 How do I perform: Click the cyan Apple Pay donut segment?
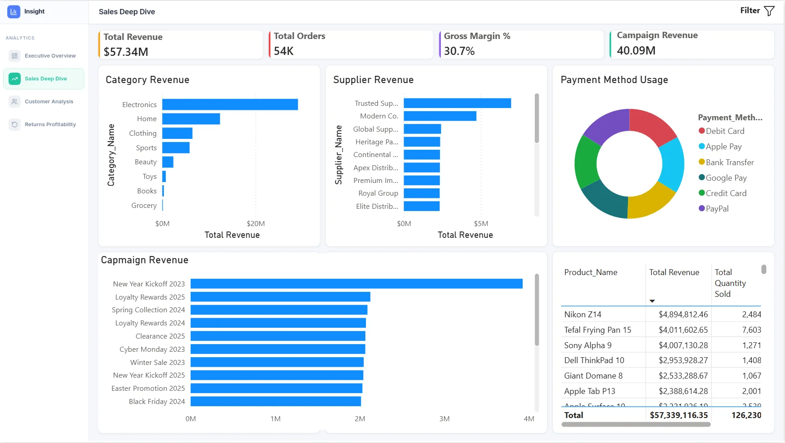pos(673,164)
